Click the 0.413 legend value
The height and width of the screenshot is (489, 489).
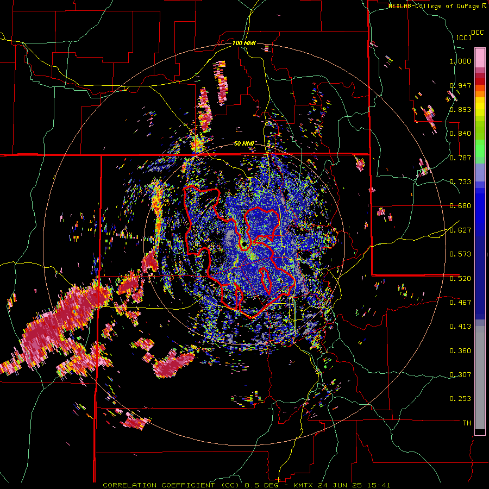460,327
